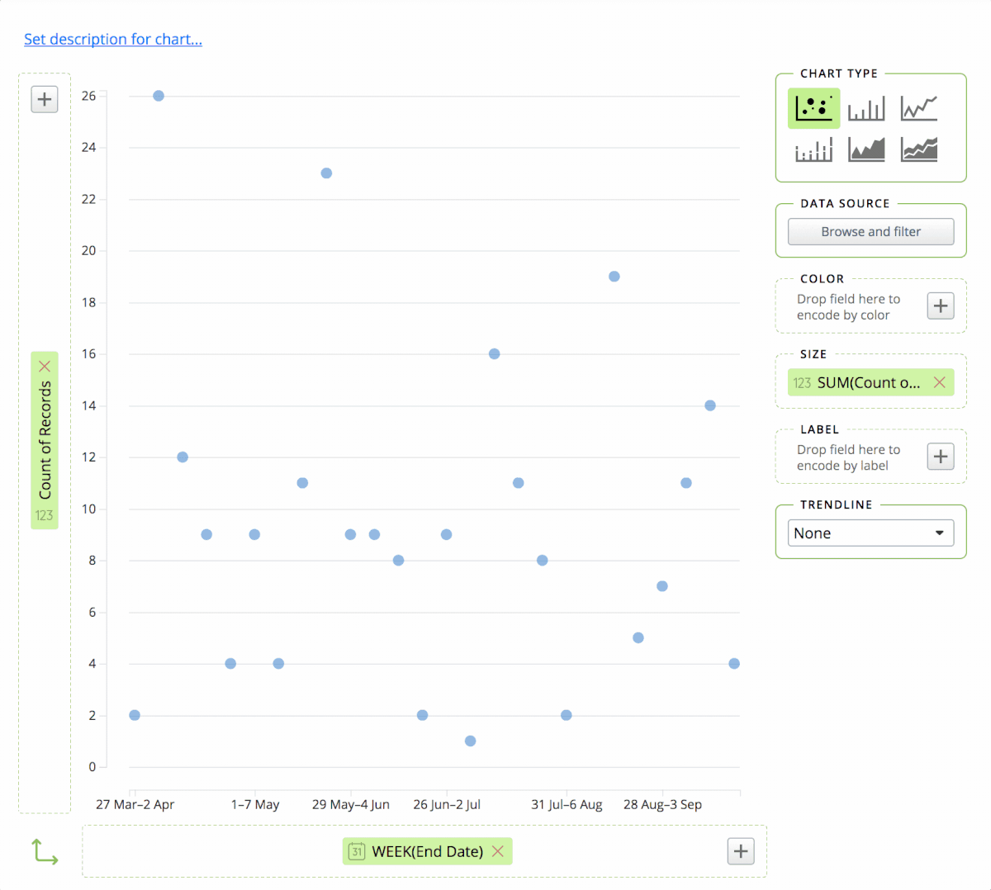Select the histogram chart type icon

[813, 149]
